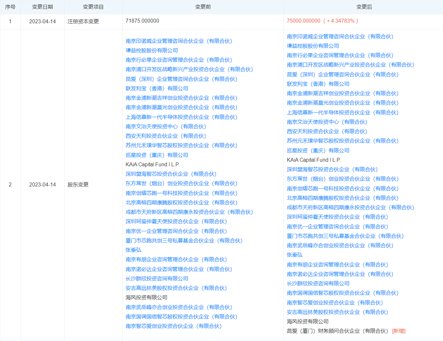Viewport: 443px width, 341px height.
Task: Open 南京武岳峰亦合创业投资合伙企业 under 变更后
Action: (x=340, y=245)
